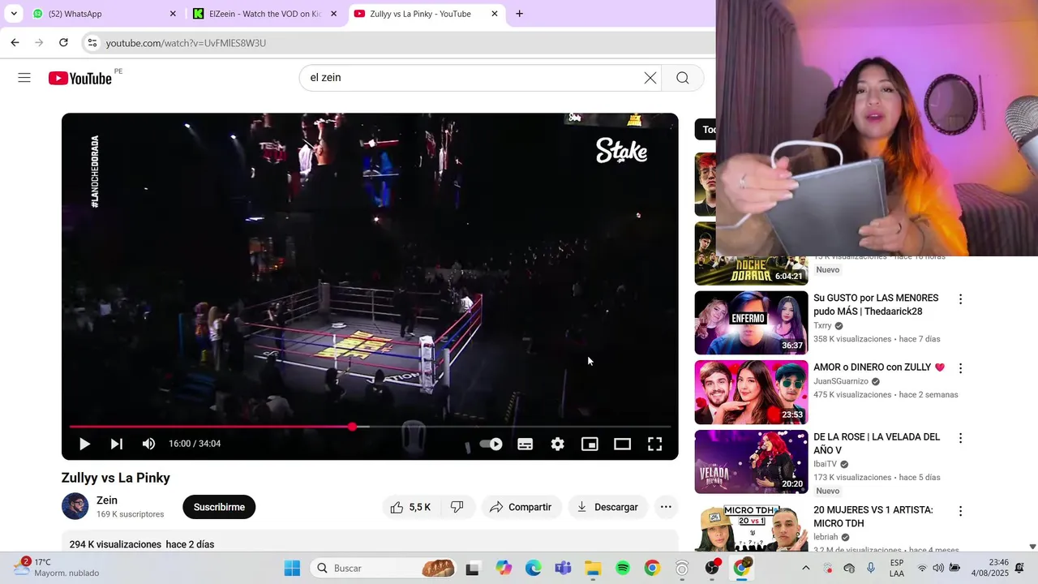Click the Compartir share button

521,507
